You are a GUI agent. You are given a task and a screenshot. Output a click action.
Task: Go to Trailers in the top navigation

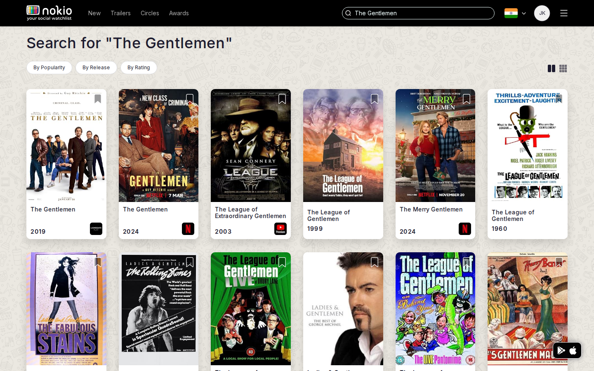click(x=120, y=13)
